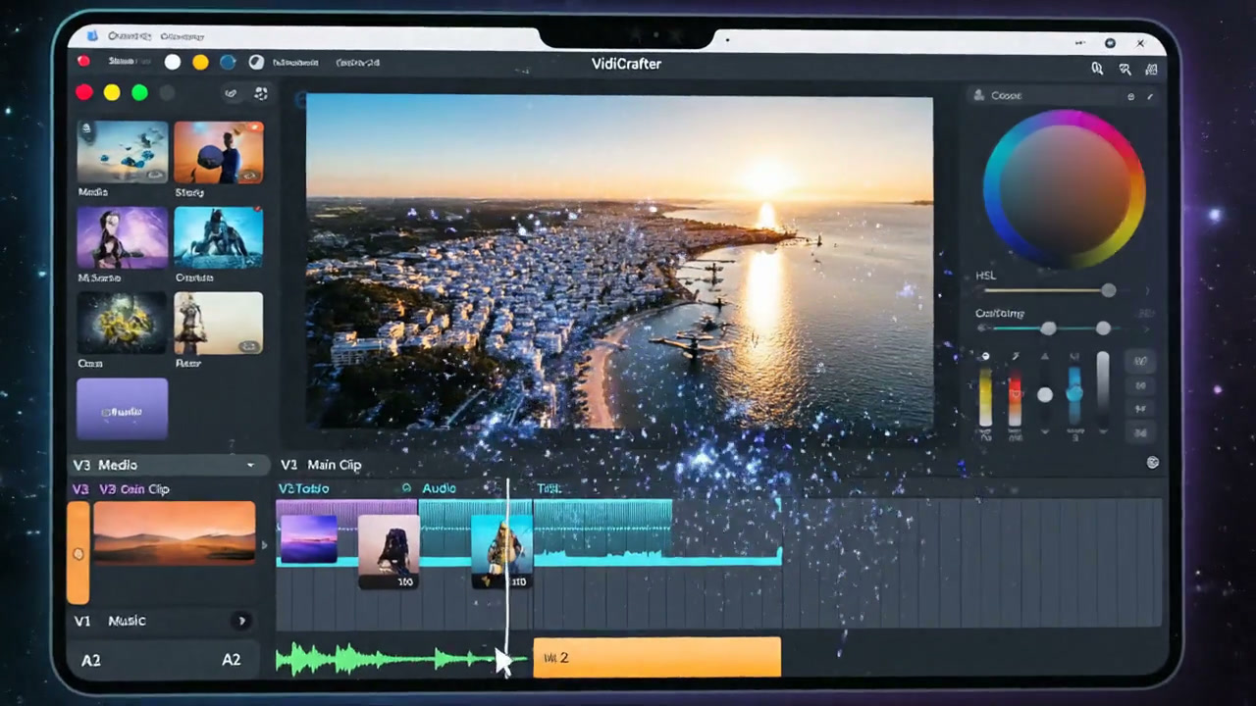Click the red record dot in top toolbar

[83, 61]
